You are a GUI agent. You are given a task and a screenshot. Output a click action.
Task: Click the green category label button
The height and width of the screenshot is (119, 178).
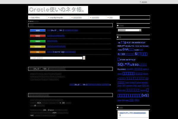point(38,41)
